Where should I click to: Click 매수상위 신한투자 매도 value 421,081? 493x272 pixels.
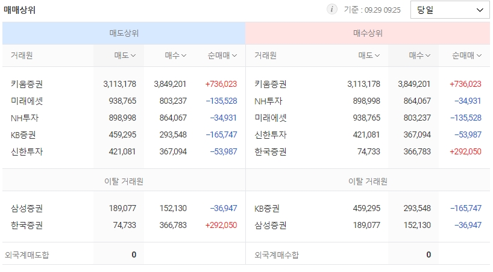point(366,134)
